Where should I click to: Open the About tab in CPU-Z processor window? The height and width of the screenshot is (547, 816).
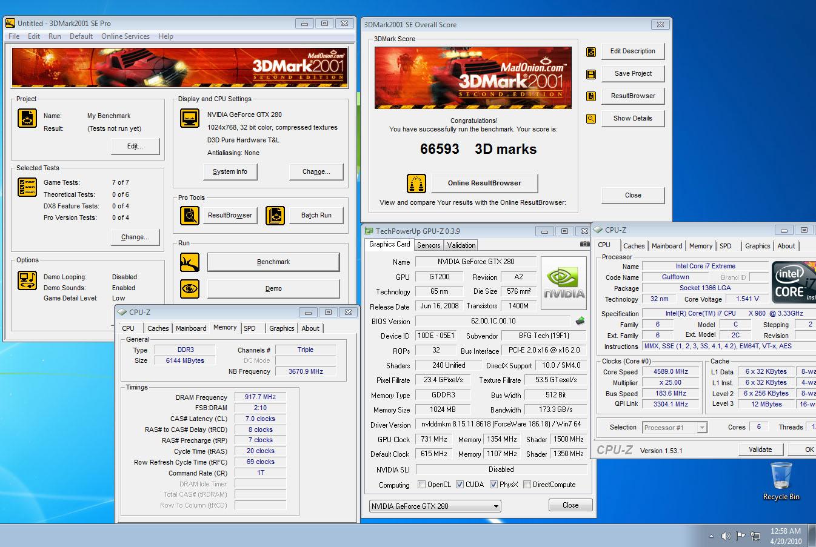[x=786, y=246]
